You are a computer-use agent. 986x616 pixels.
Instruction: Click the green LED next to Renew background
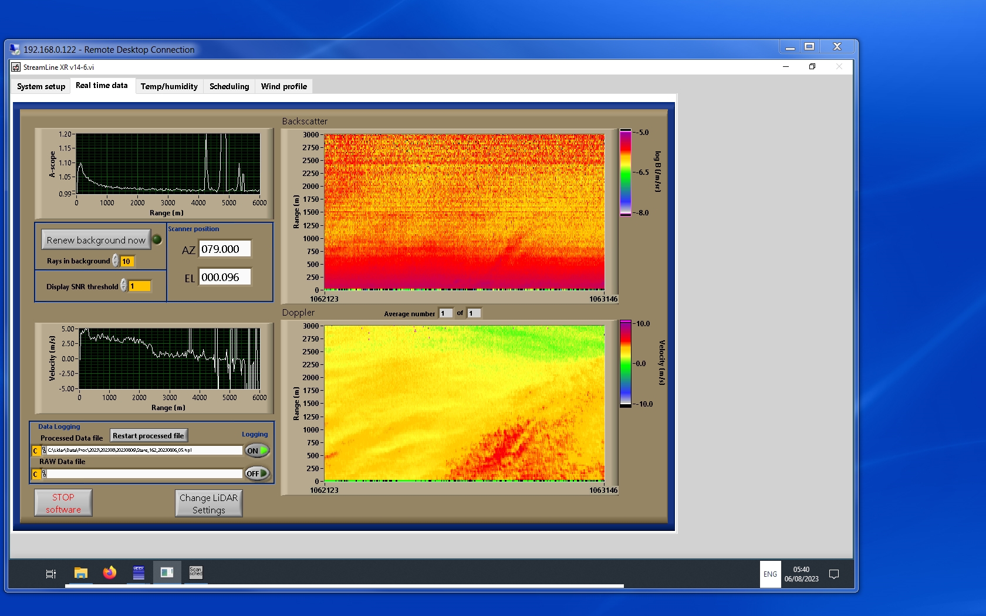(x=157, y=239)
